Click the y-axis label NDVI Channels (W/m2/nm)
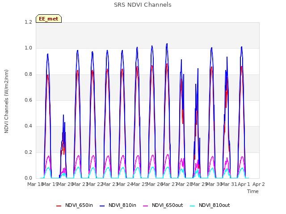The height and width of the screenshot is (214, 286). [x=6, y=101]
